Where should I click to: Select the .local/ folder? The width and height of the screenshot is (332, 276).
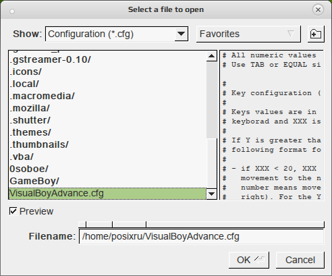[107, 84]
